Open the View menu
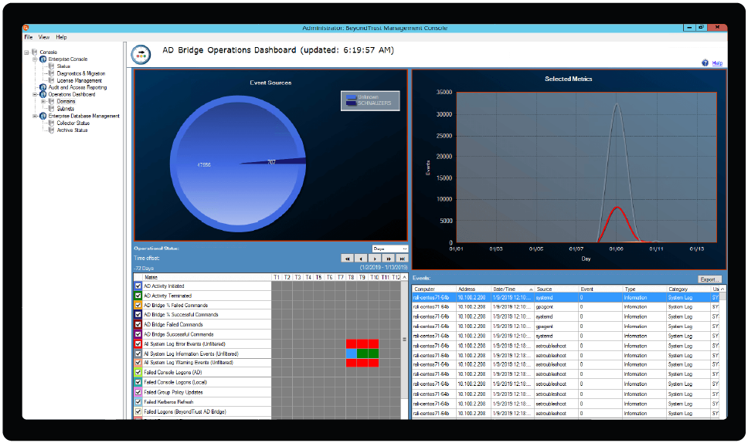748x443 pixels. pyautogui.click(x=44, y=37)
